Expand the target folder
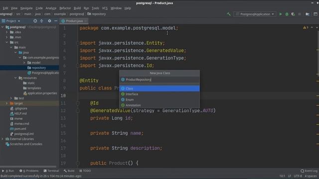Image resolution: width=319 pixels, height=179 pixels. (6, 103)
